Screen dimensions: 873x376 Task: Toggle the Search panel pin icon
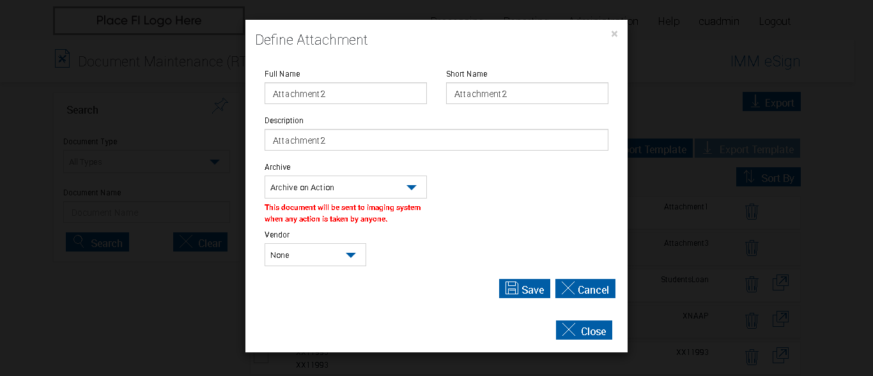tap(220, 106)
